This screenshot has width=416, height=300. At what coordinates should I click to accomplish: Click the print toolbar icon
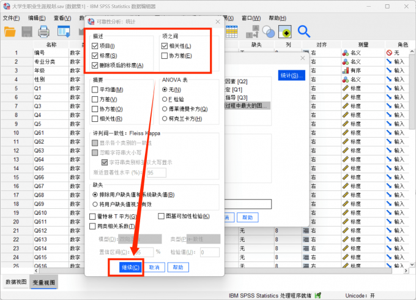coord(43,32)
